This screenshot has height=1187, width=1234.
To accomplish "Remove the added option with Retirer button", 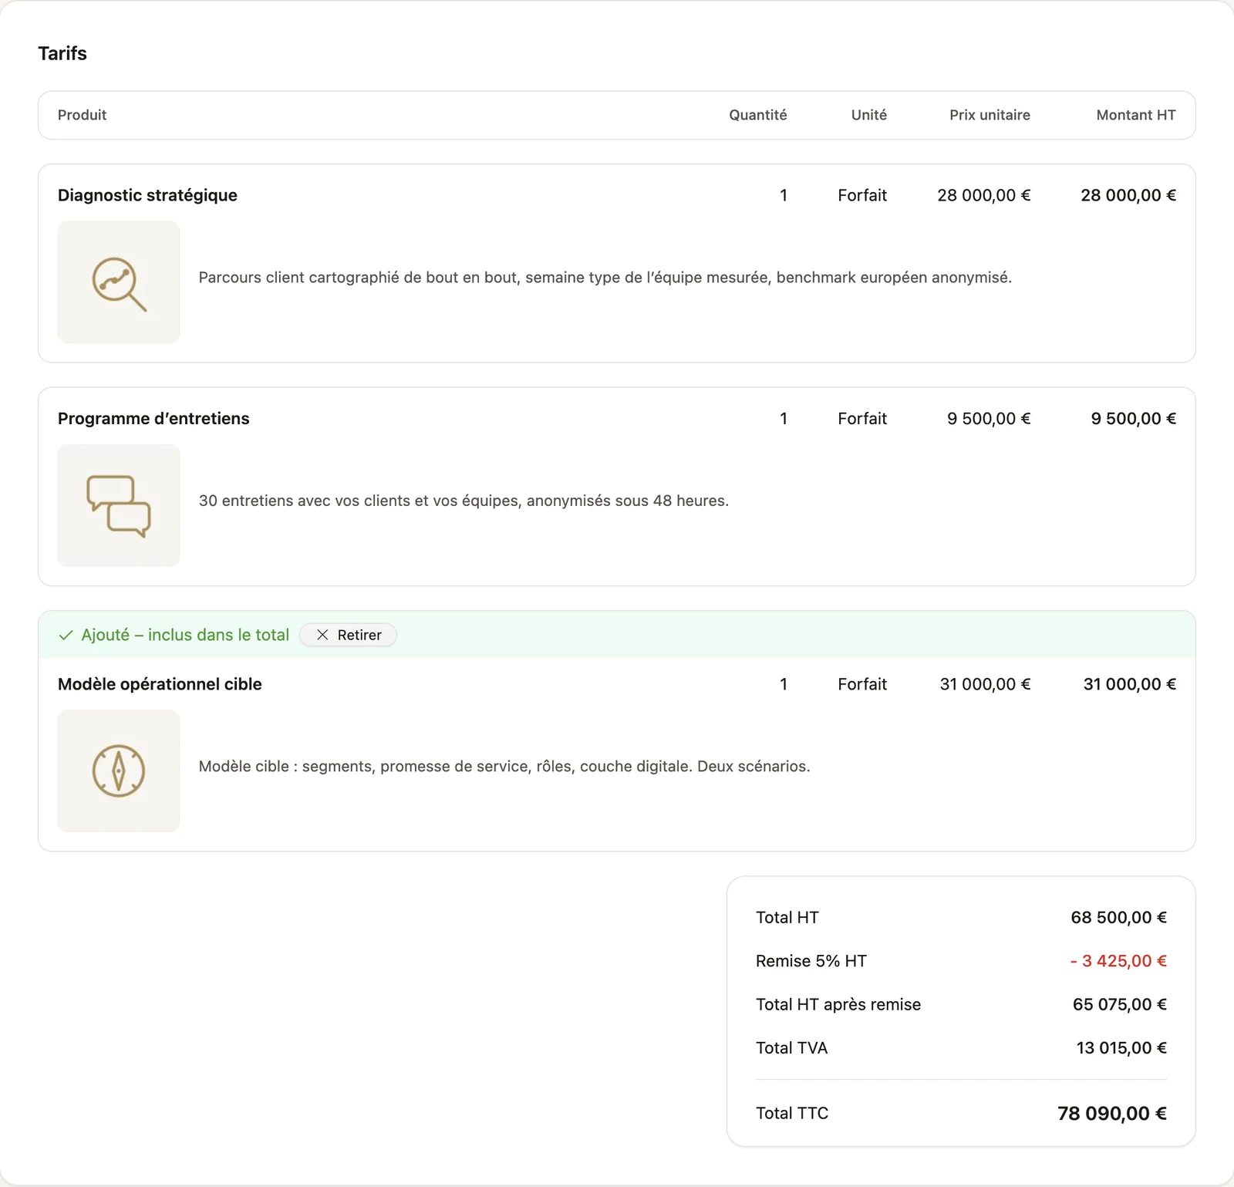I will (349, 635).
